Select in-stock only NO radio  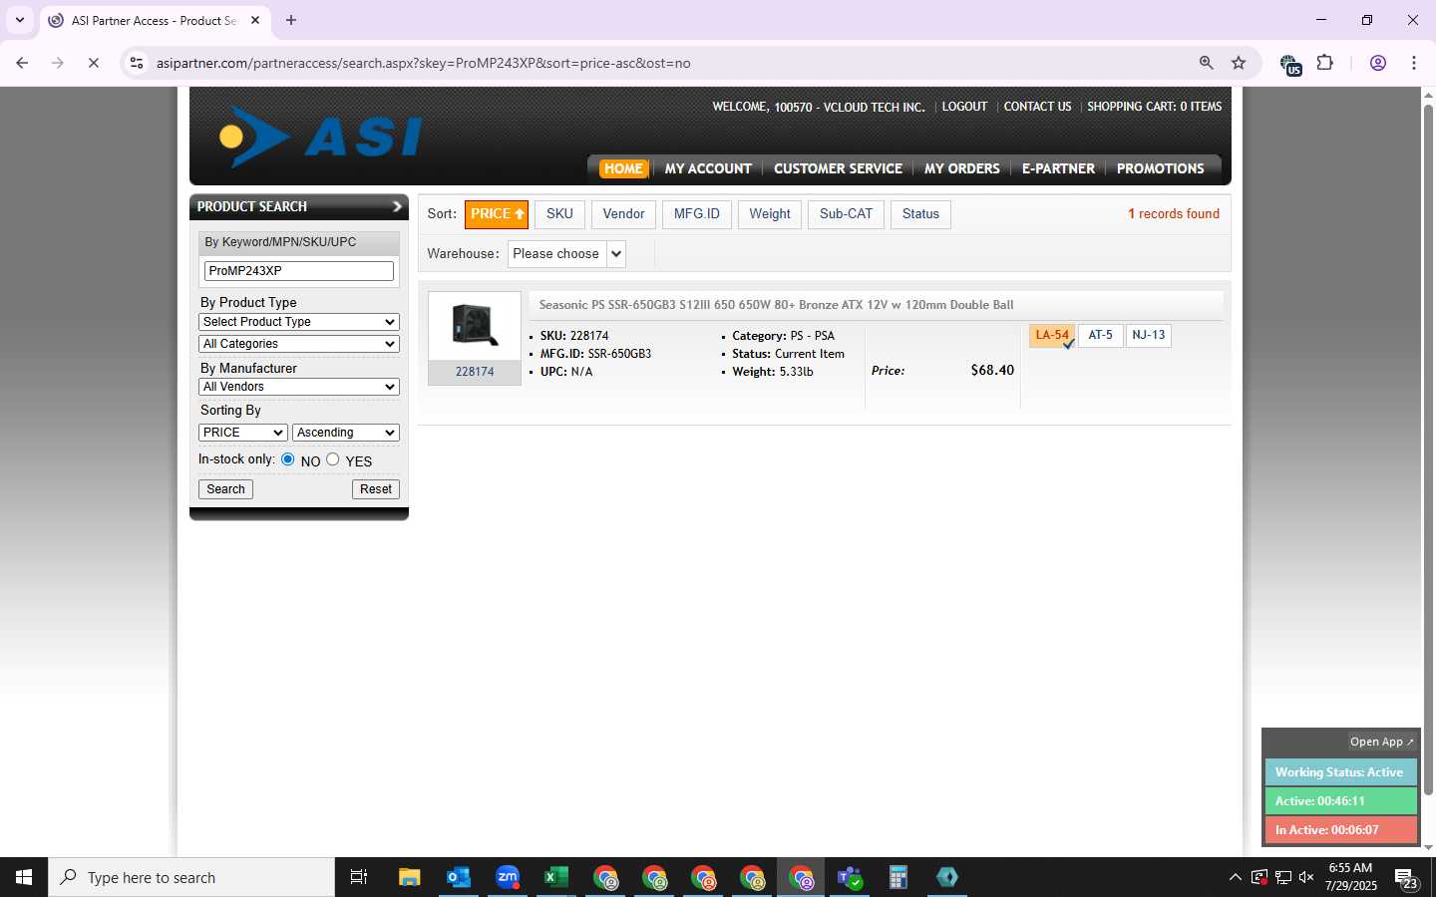point(288,459)
